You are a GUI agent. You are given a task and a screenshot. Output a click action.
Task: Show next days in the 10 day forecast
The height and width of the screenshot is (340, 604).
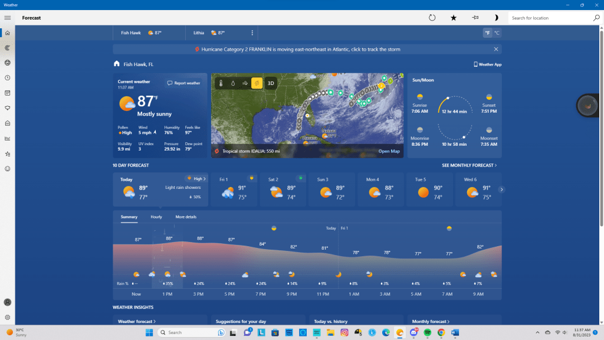[x=501, y=189]
